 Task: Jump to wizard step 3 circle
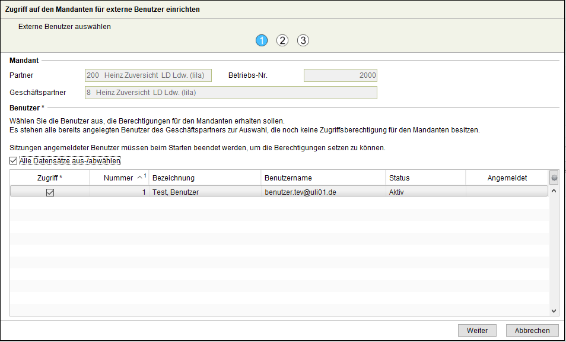tap(303, 40)
